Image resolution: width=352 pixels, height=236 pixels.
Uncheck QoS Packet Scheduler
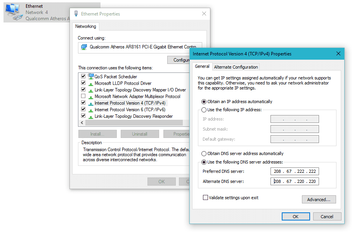pos(83,76)
